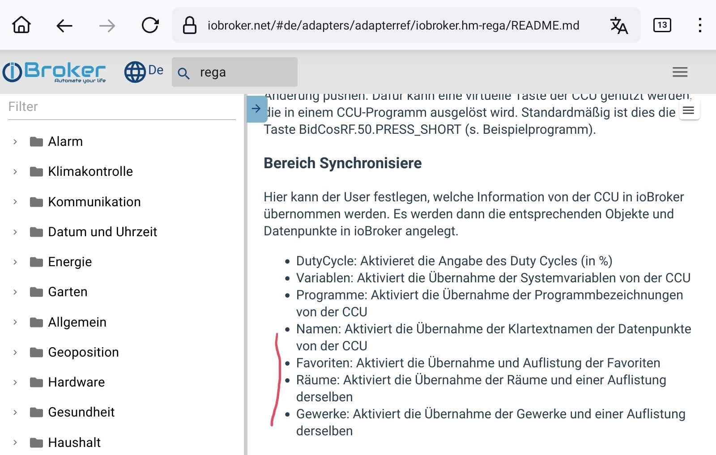Reload the page with refresh icon

150,26
